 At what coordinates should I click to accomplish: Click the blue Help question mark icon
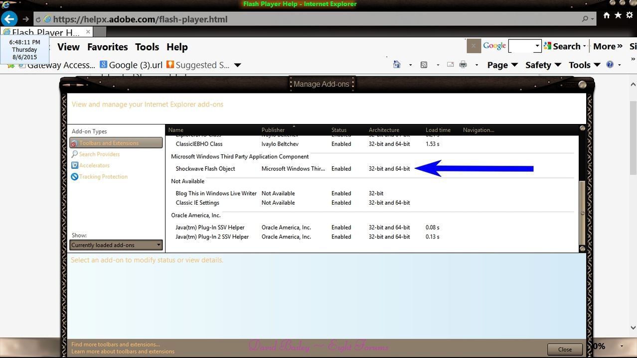[610, 65]
